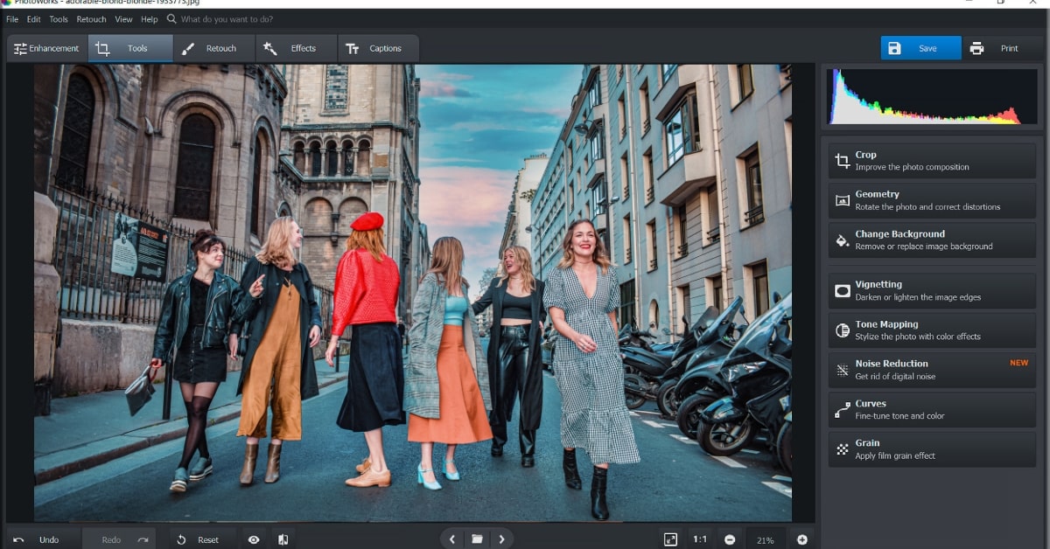
Task: Toggle the before/after comparison icon
Action: (x=283, y=539)
